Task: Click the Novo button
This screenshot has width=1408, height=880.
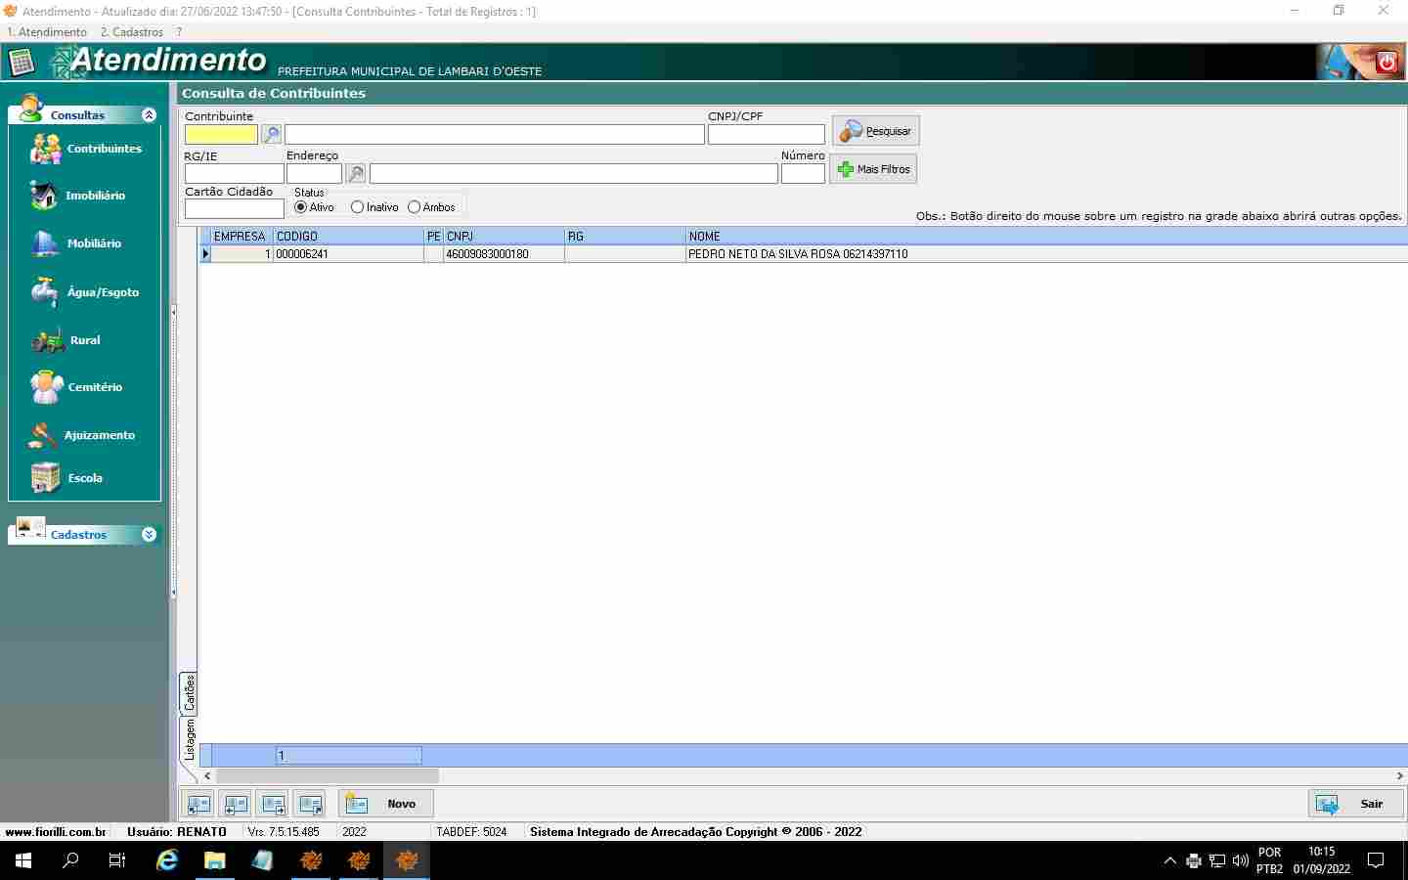Action: (x=386, y=804)
